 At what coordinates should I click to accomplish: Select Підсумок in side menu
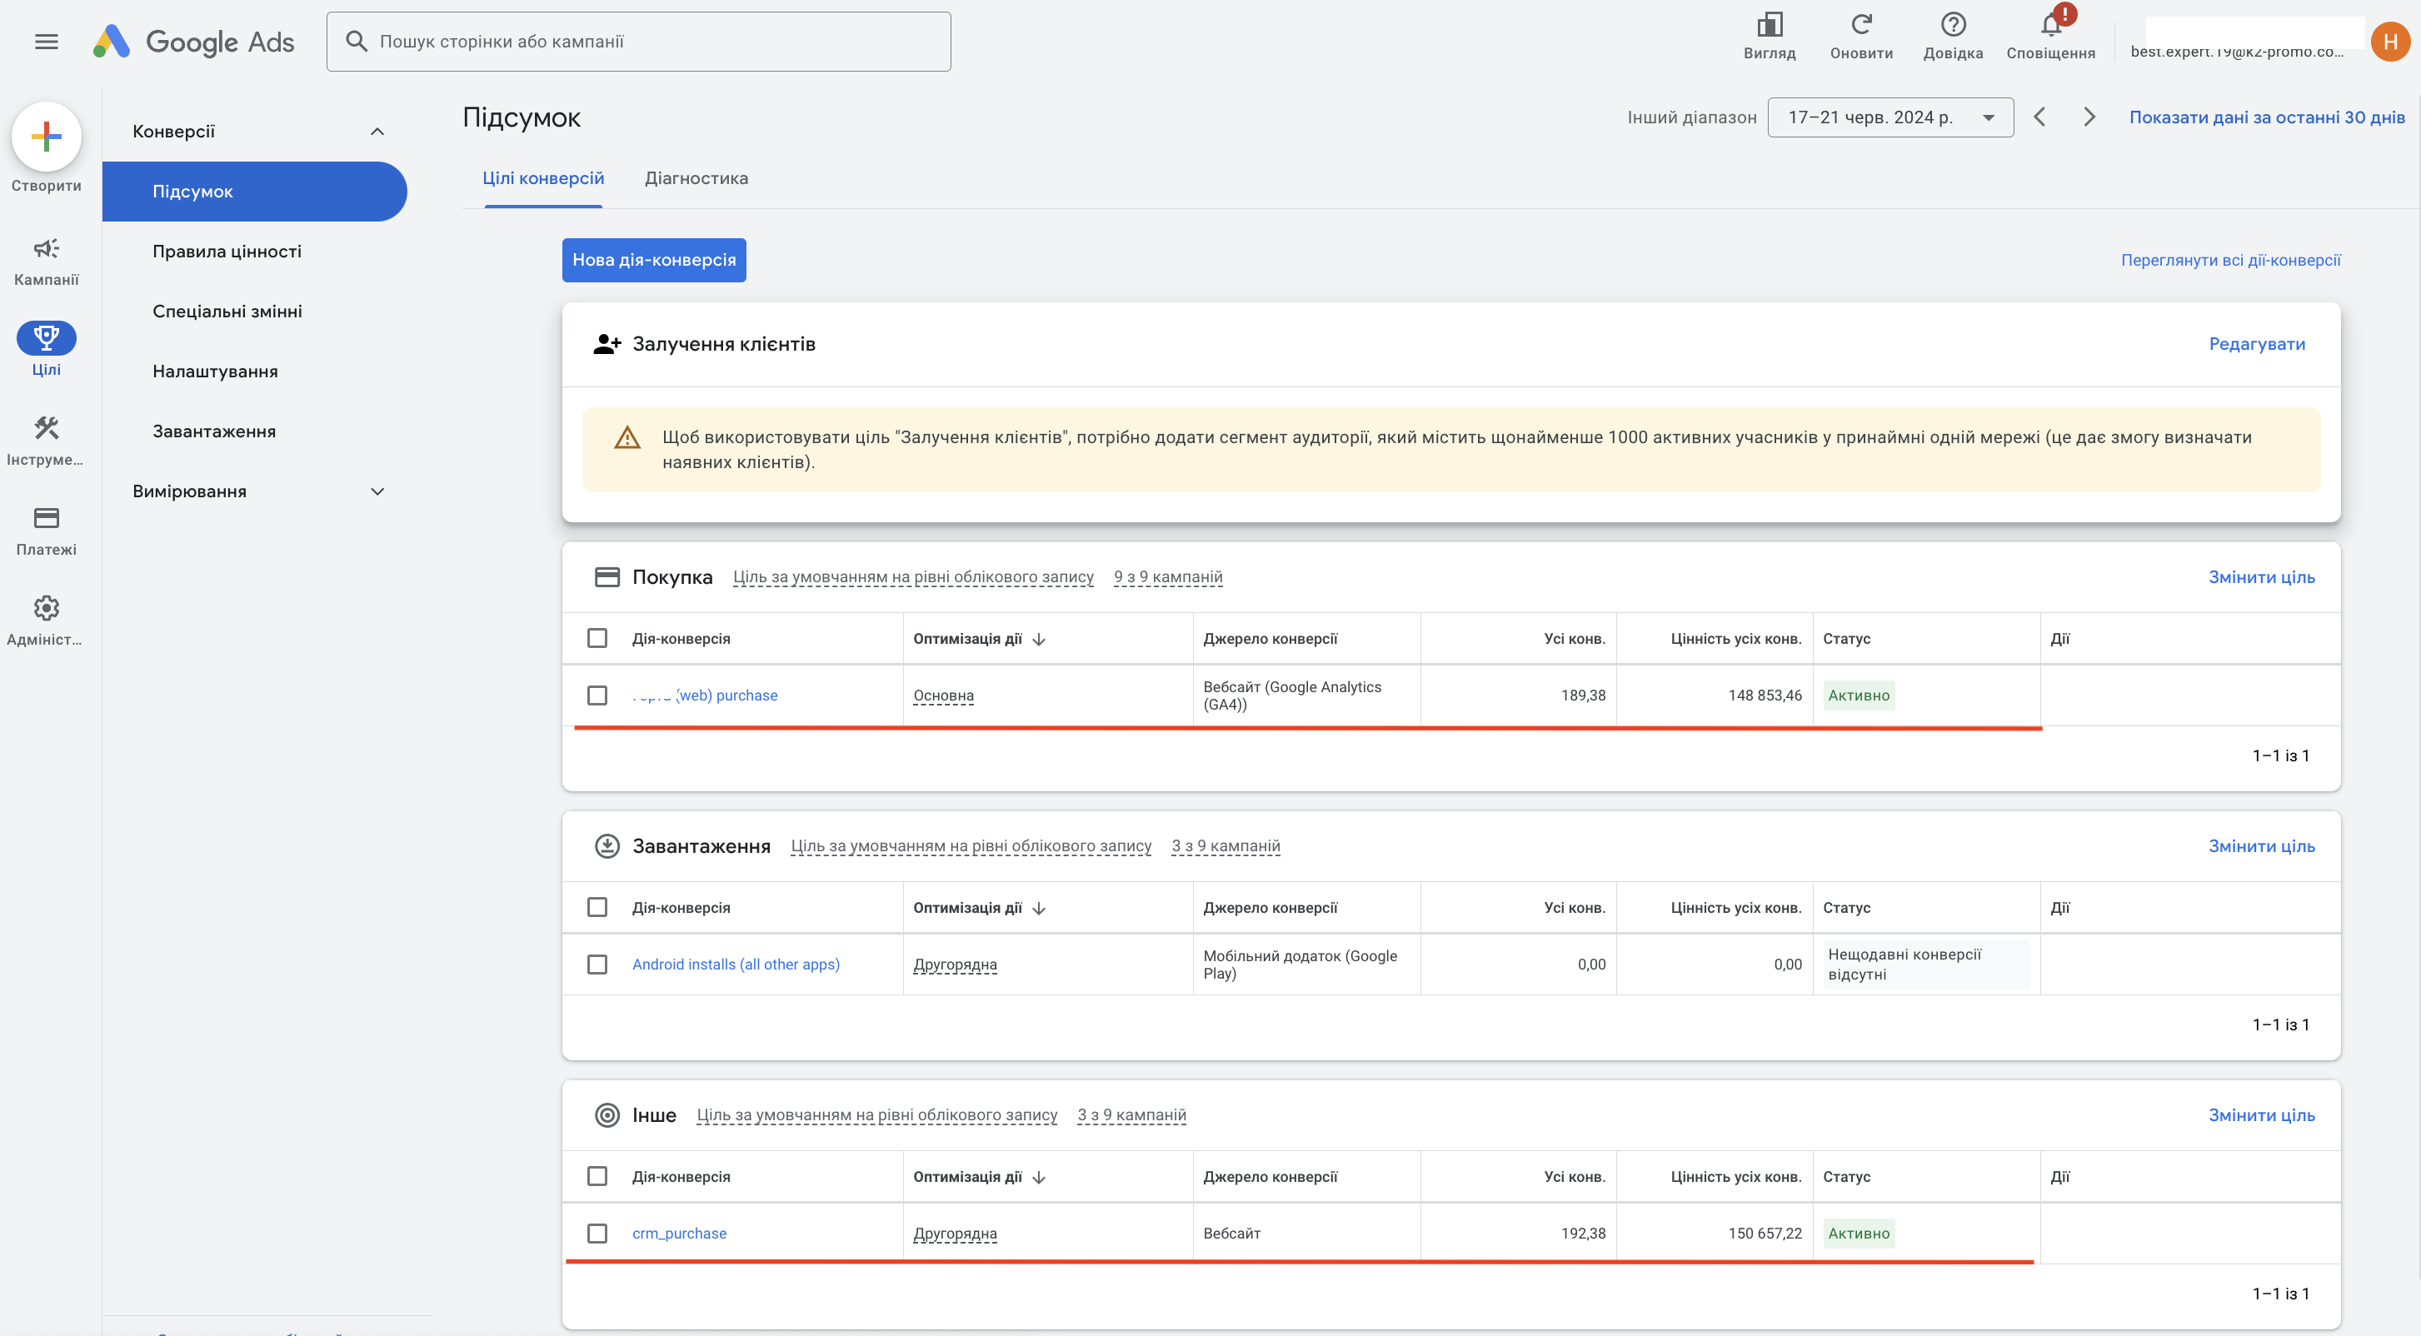click(255, 192)
